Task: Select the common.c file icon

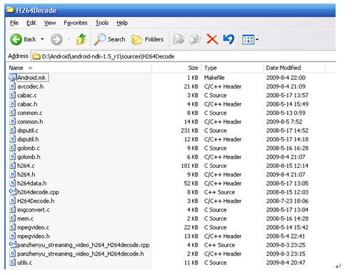Action: point(13,113)
